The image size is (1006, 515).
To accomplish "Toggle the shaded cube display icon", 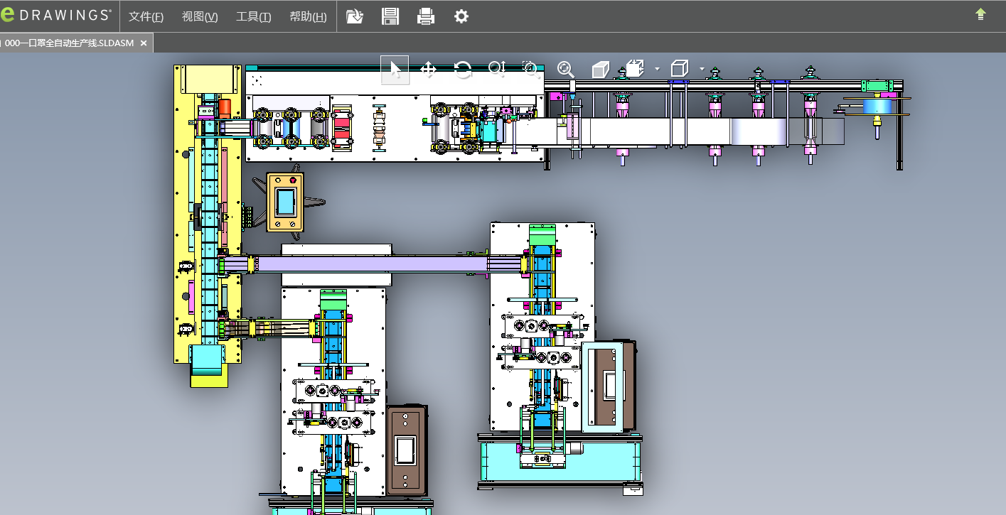I will pyautogui.click(x=601, y=69).
